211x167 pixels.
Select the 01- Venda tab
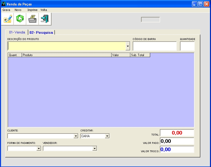click(x=17, y=32)
